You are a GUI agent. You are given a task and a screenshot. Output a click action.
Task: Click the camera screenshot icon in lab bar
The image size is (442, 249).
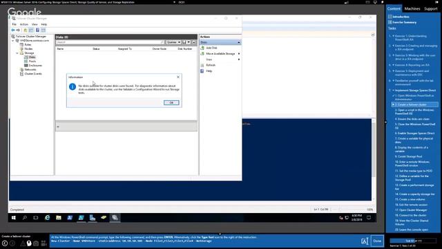(x=36, y=243)
